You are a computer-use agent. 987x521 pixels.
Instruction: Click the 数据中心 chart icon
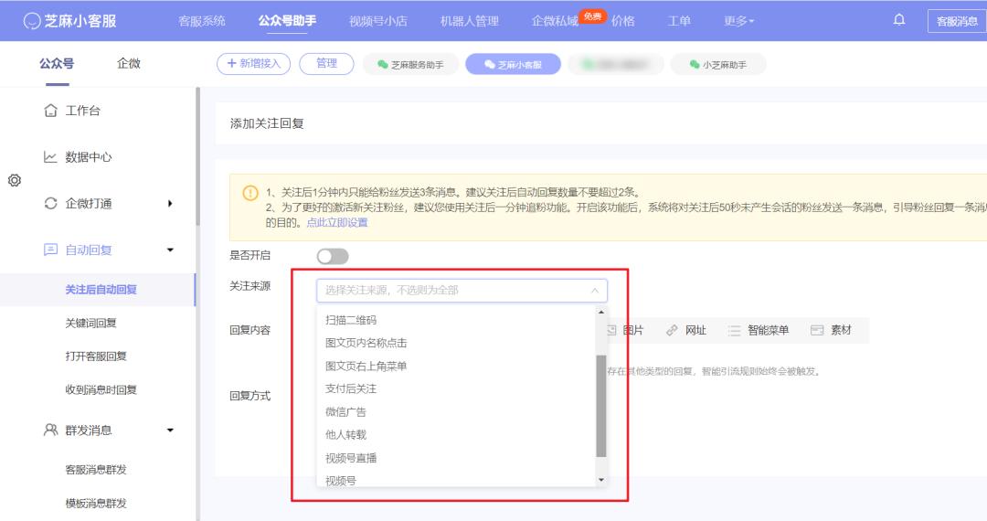coord(50,157)
